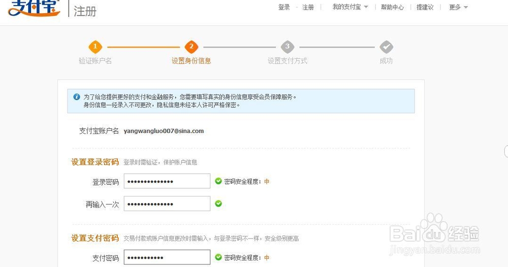Open 我的支付宝 menu
Image resolution: width=508 pixels, height=267 pixels.
[346, 7]
